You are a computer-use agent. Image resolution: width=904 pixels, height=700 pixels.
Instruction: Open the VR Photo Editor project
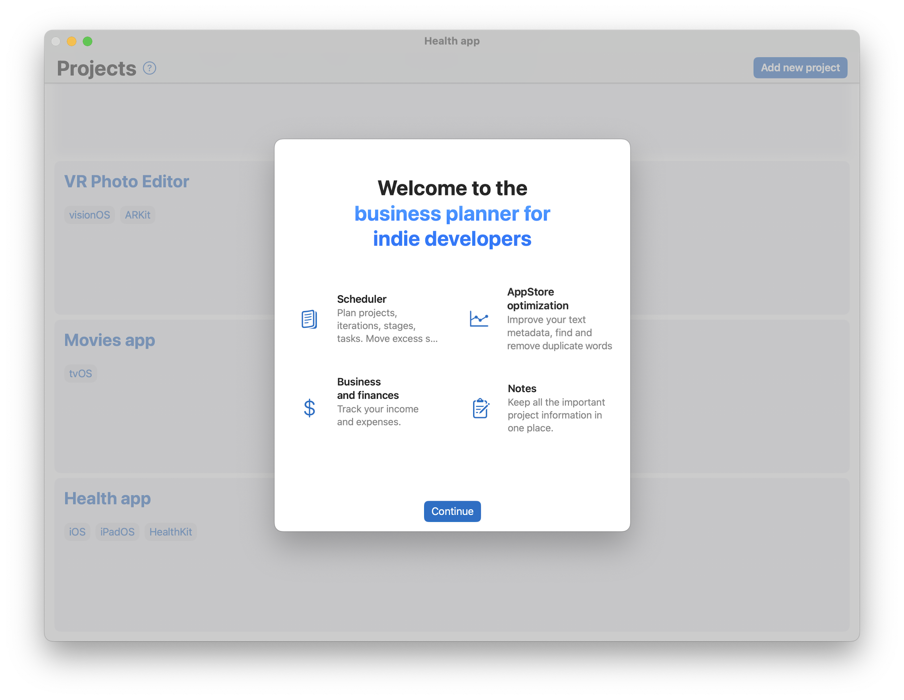(126, 182)
